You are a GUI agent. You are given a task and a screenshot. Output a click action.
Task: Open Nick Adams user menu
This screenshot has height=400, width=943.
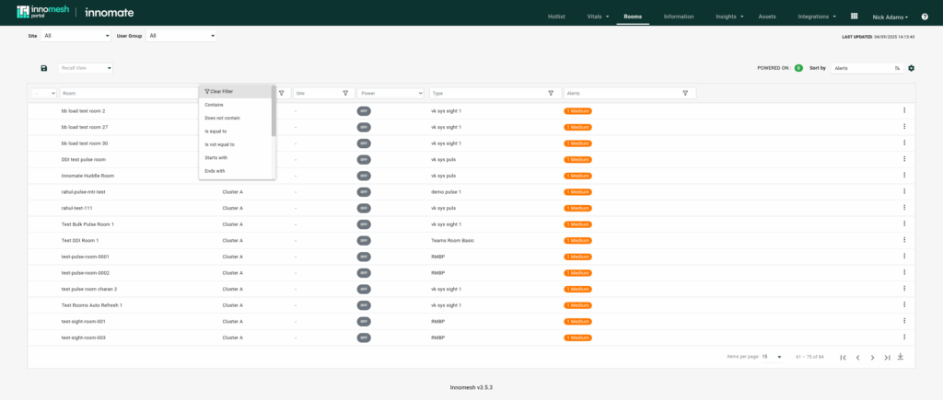pos(891,17)
